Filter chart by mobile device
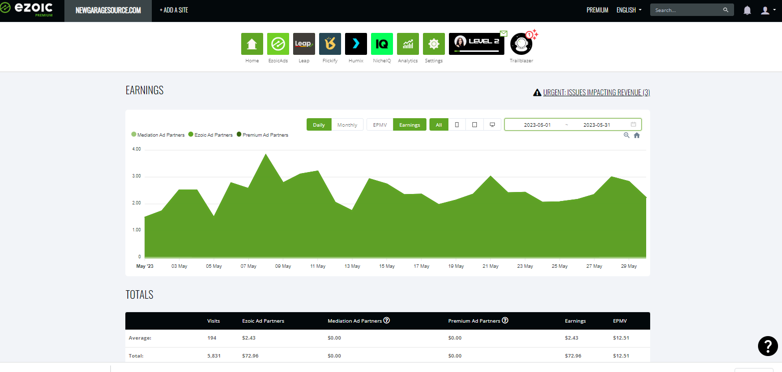 click(x=457, y=125)
